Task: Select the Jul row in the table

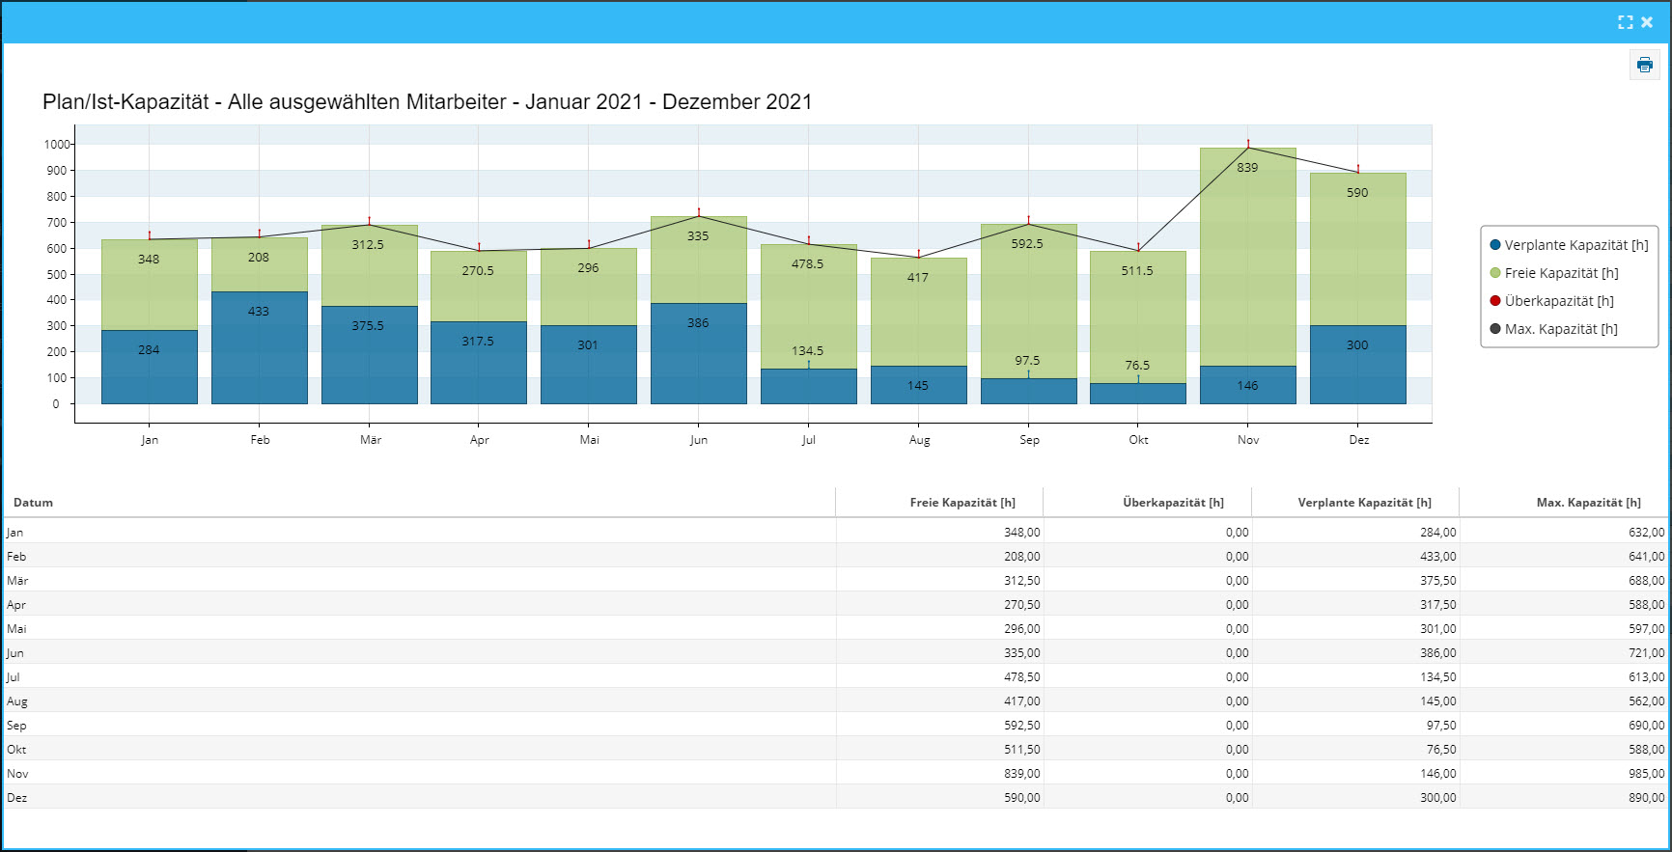Action: [836, 676]
